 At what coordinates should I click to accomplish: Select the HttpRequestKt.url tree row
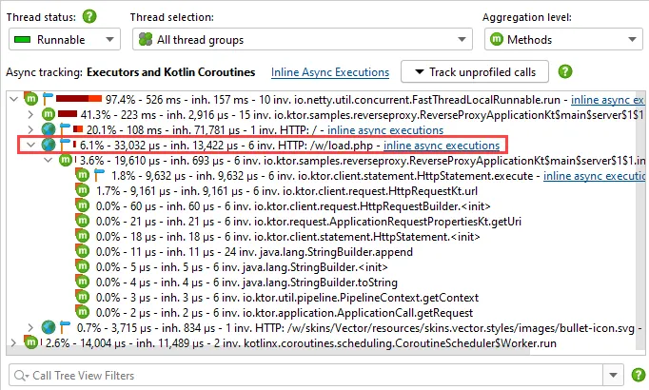[286, 190]
